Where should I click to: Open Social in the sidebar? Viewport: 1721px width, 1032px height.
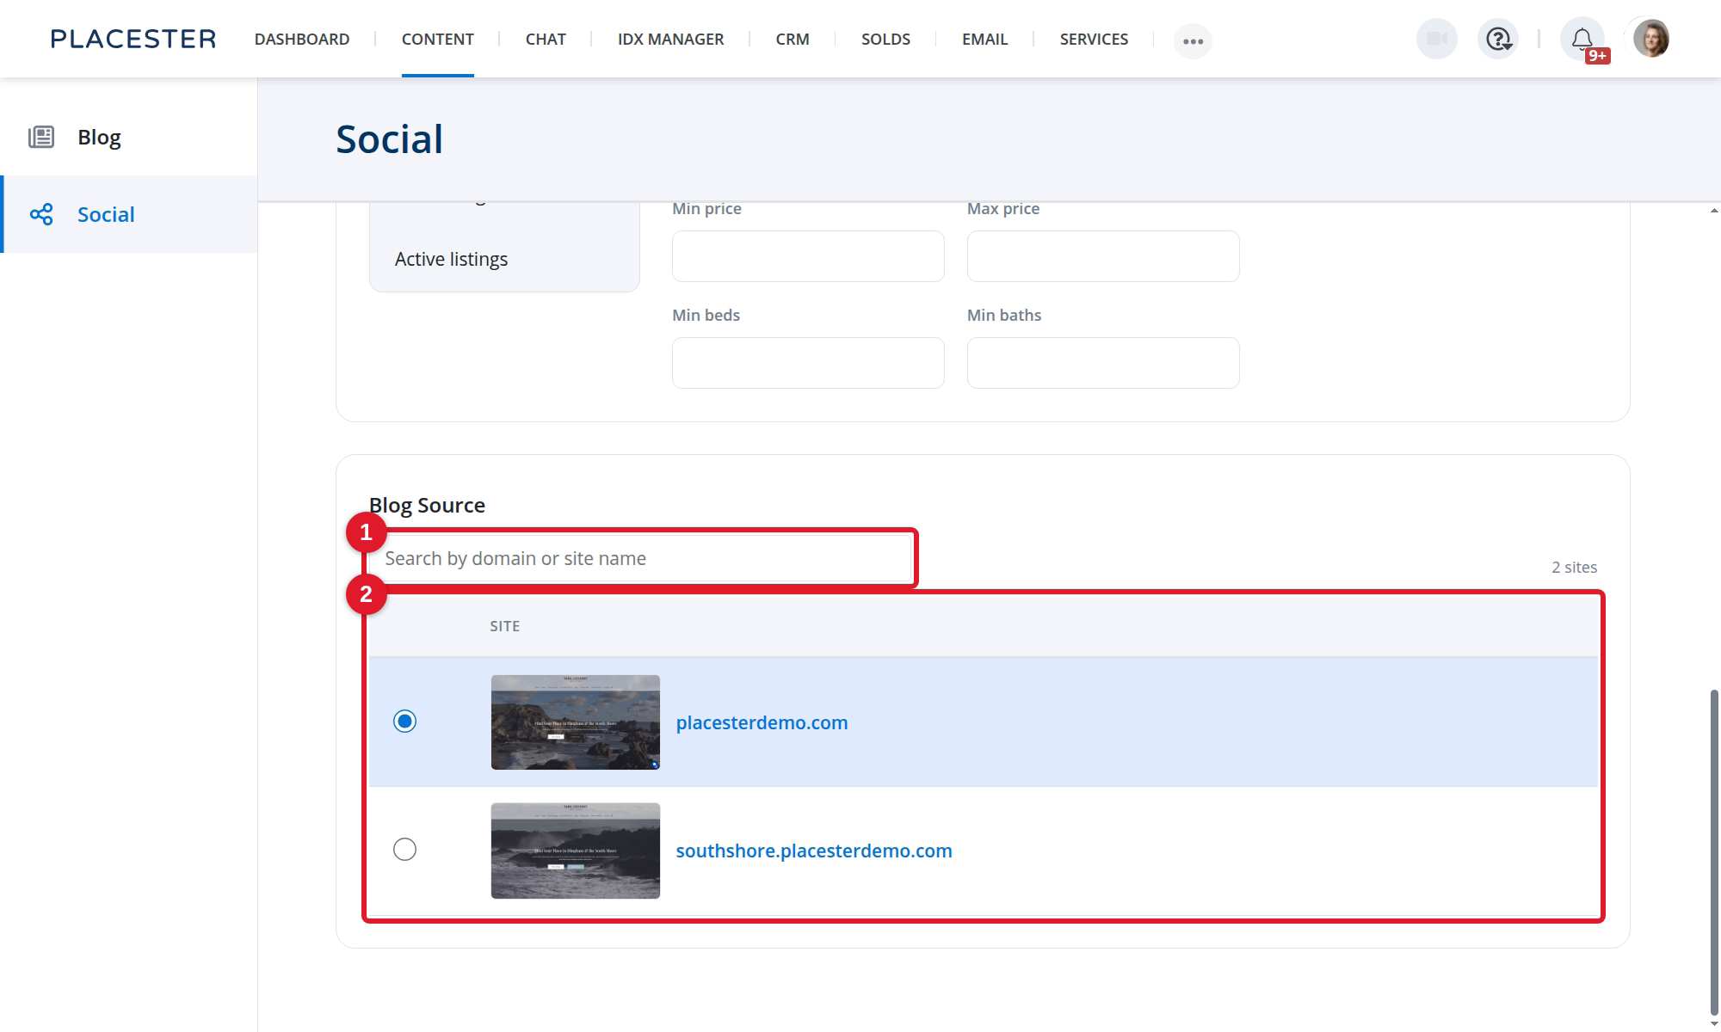pyautogui.click(x=129, y=214)
